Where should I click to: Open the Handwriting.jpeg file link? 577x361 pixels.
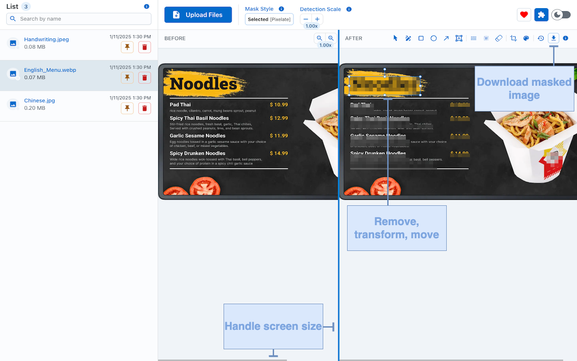point(46,39)
